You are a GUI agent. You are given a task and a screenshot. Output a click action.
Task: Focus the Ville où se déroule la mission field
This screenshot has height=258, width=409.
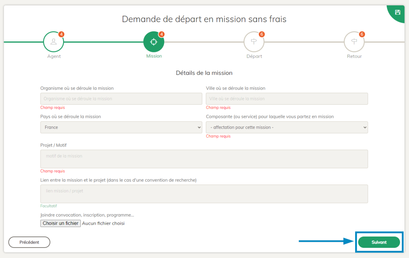click(x=287, y=99)
